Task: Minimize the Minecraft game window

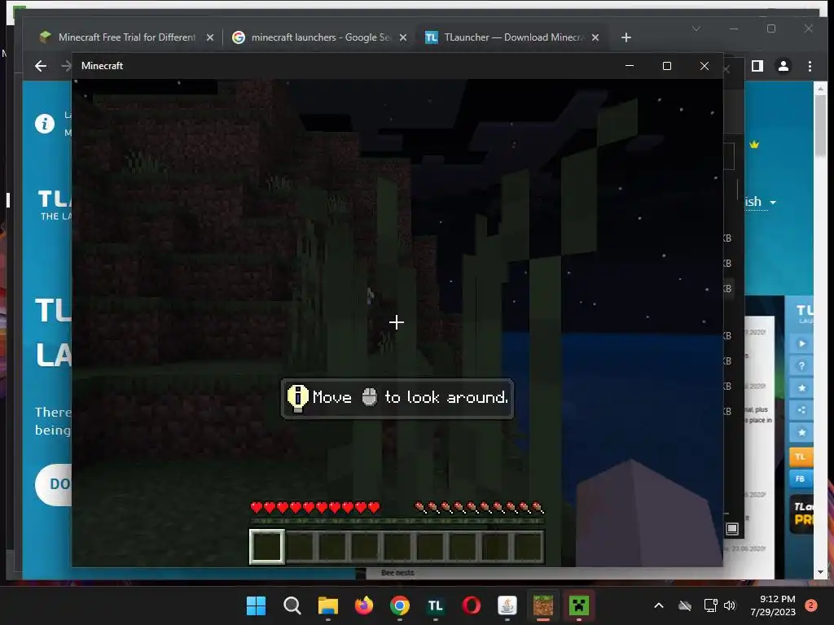Action: [x=630, y=66]
